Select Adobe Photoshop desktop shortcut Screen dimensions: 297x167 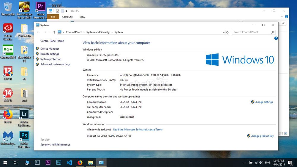click(x=24, y=140)
